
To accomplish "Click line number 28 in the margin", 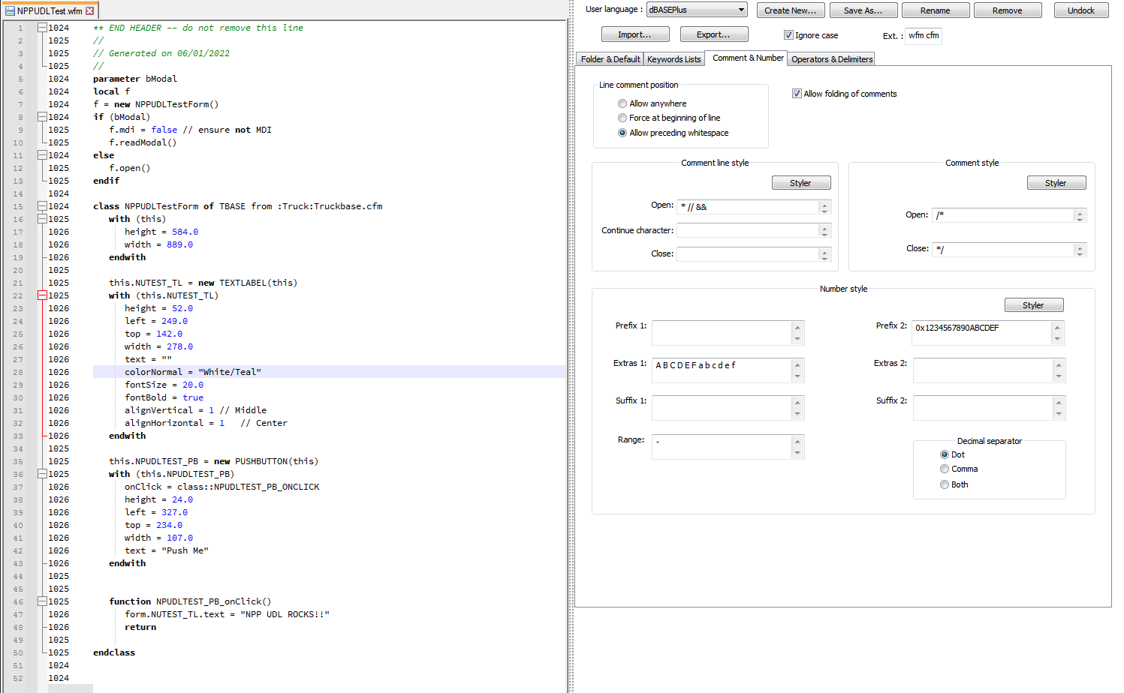I will 18,372.
